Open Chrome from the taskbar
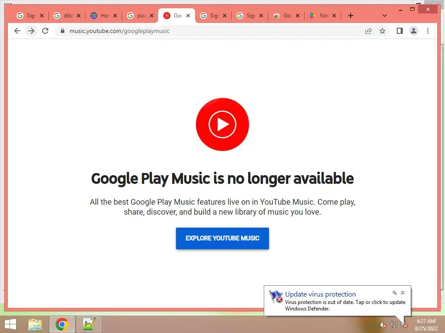The width and height of the screenshot is (445, 333). tap(62, 324)
